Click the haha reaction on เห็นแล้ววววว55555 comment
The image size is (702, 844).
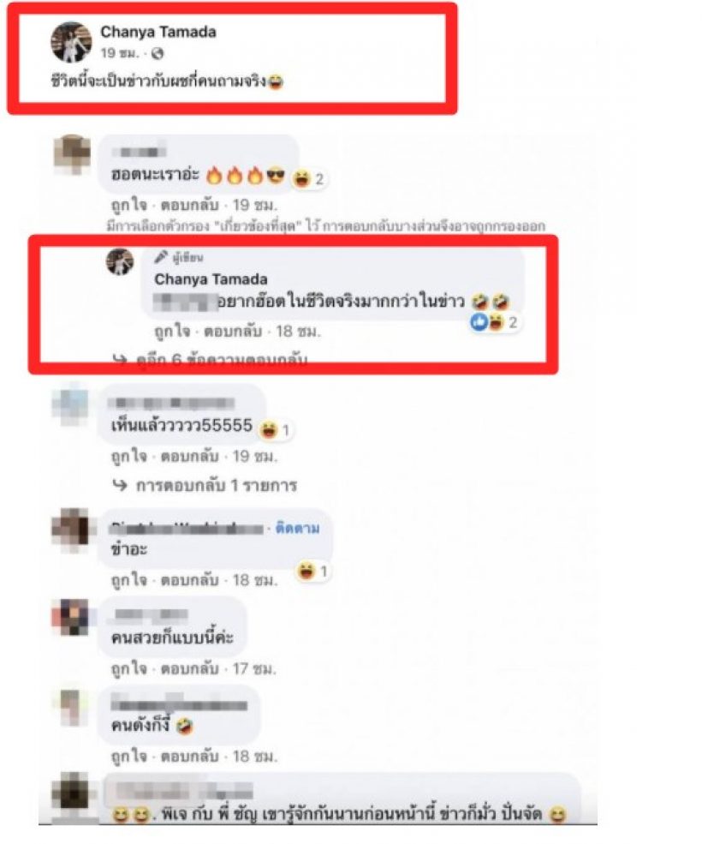pyautogui.click(x=274, y=430)
